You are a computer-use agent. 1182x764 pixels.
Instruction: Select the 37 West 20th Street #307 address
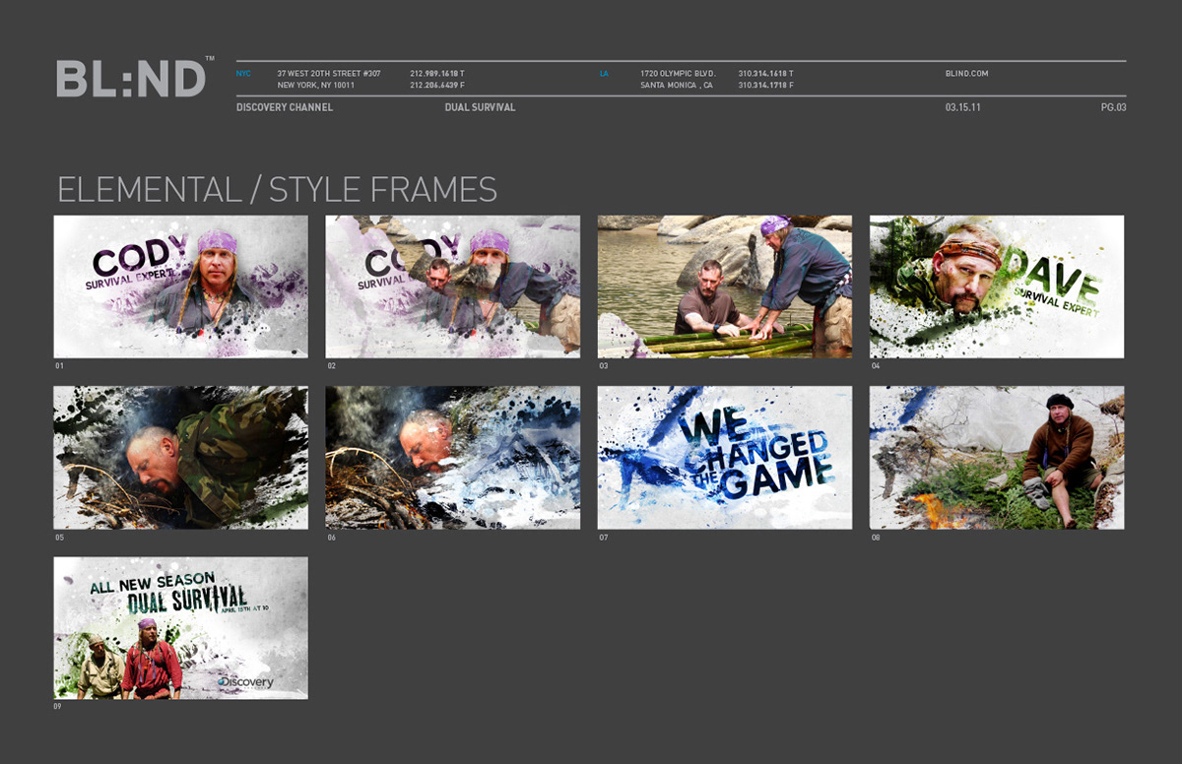(328, 74)
